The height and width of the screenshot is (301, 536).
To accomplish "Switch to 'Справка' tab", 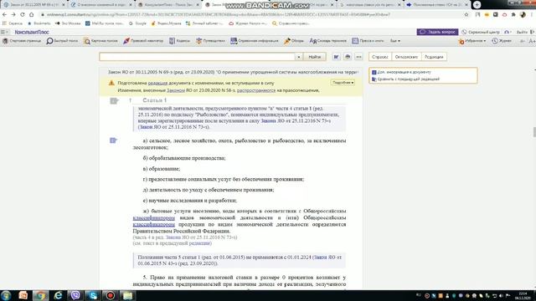I will 379,57.
